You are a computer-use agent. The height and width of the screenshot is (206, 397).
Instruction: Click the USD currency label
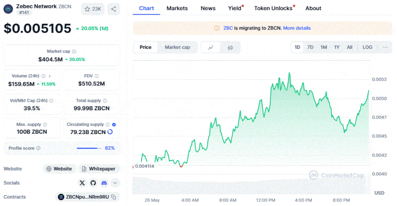tap(379, 193)
